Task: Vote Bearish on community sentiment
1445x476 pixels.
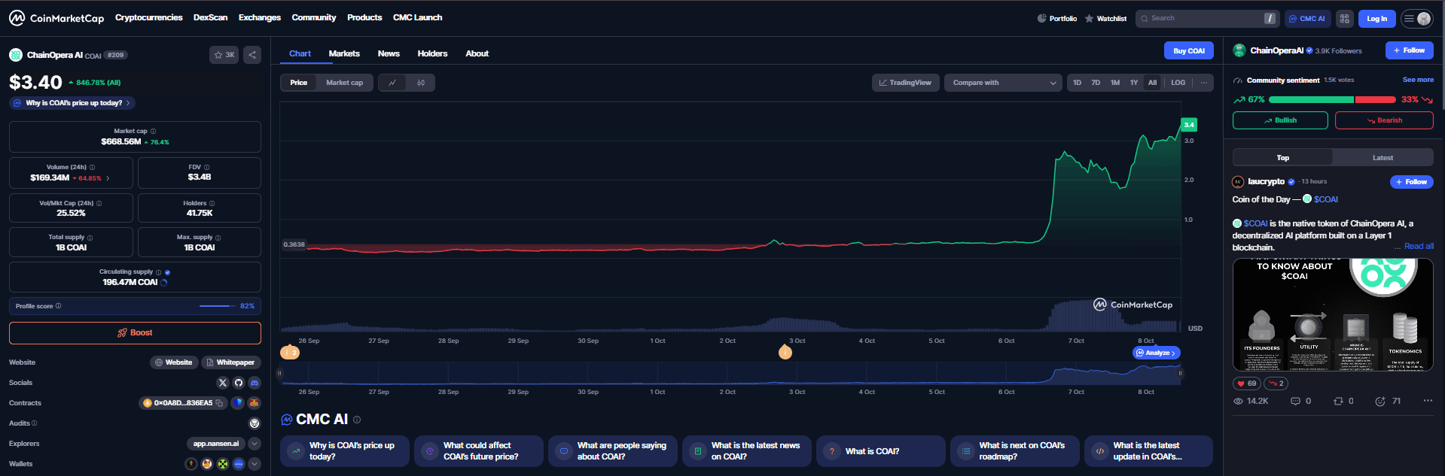Action: [x=1384, y=120]
